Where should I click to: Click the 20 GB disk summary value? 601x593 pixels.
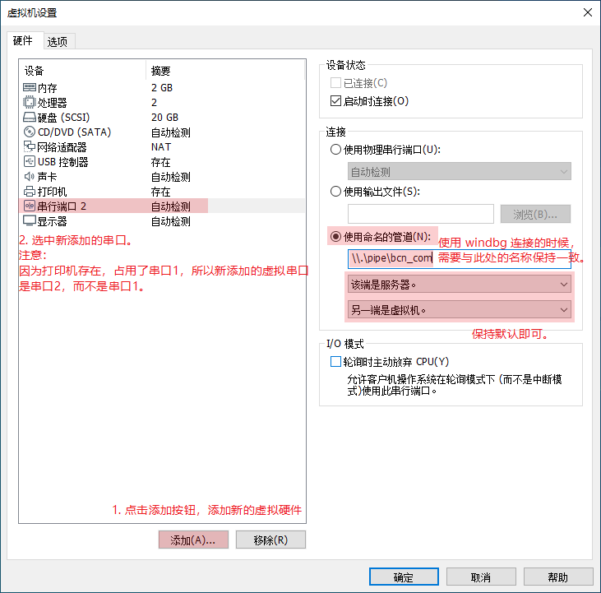pyautogui.click(x=164, y=117)
